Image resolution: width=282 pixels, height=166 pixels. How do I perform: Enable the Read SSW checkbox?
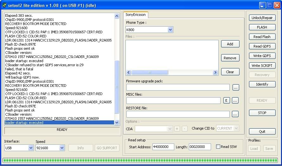click(x=218, y=147)
